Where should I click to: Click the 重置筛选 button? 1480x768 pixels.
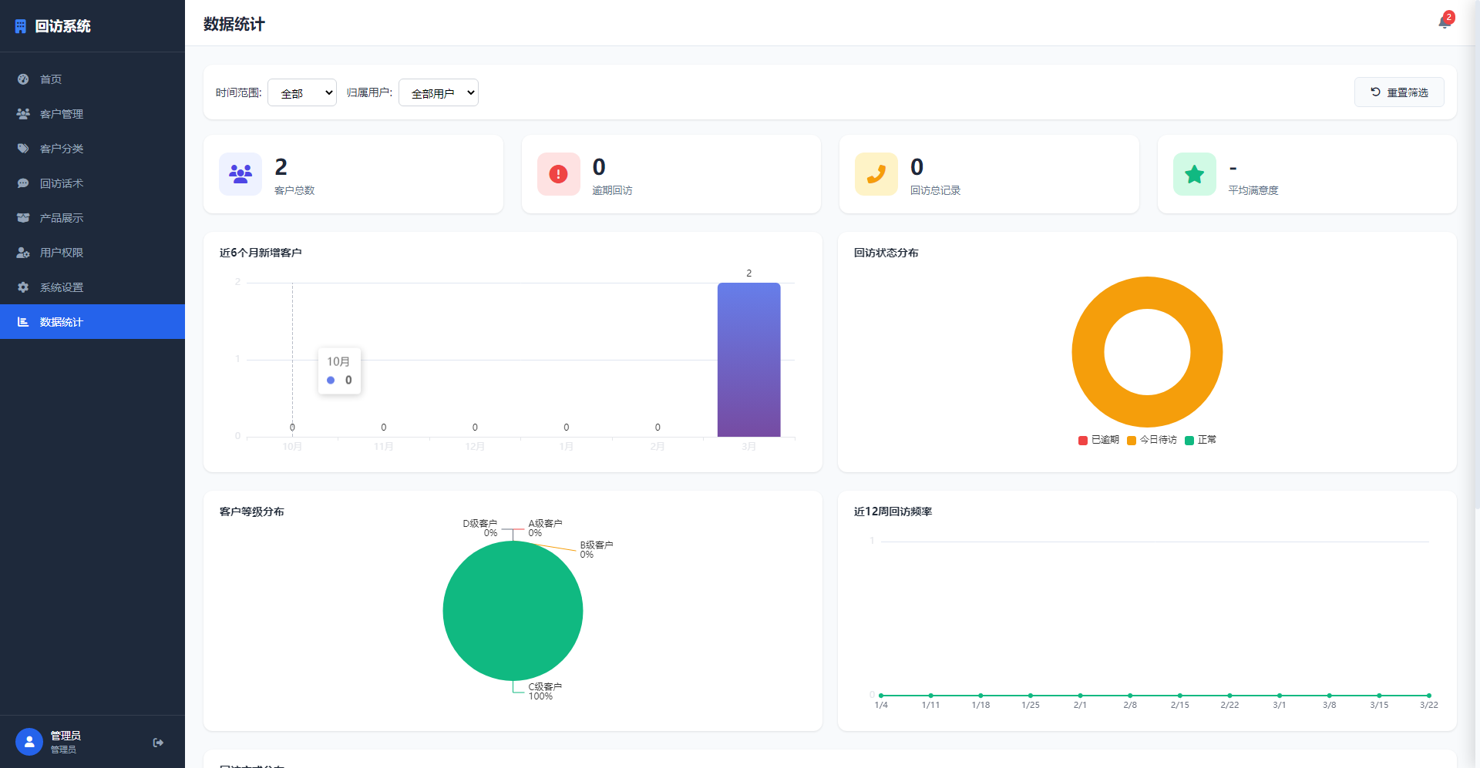[x=1398, y=92]
